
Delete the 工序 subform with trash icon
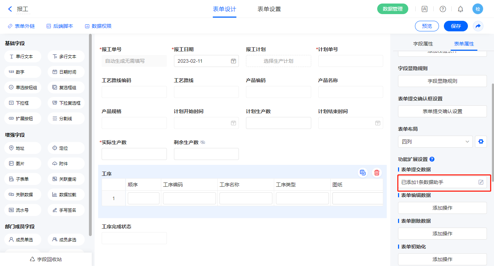[377, 173]
